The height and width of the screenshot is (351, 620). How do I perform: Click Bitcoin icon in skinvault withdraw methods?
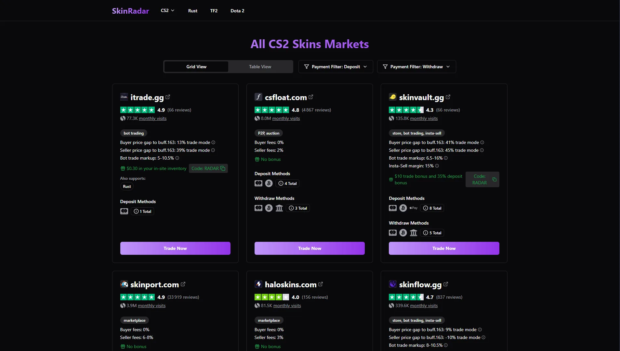(403, 233)
